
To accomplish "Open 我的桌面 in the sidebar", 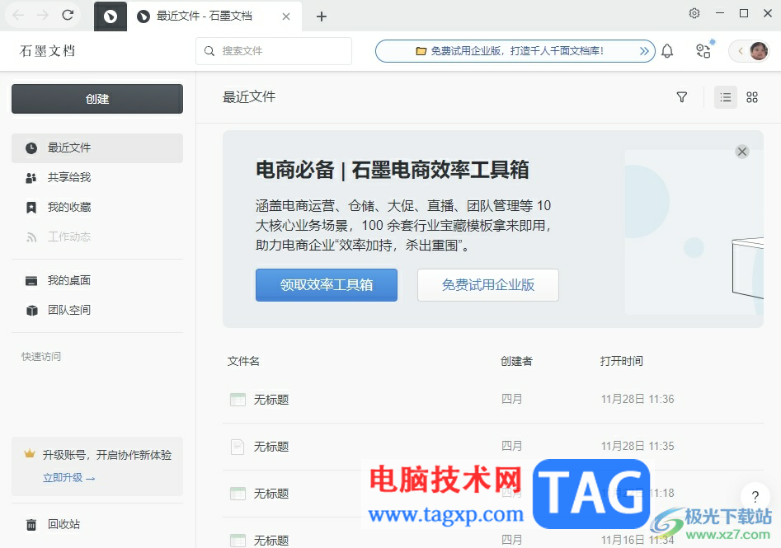I will (x=97, y=281).
